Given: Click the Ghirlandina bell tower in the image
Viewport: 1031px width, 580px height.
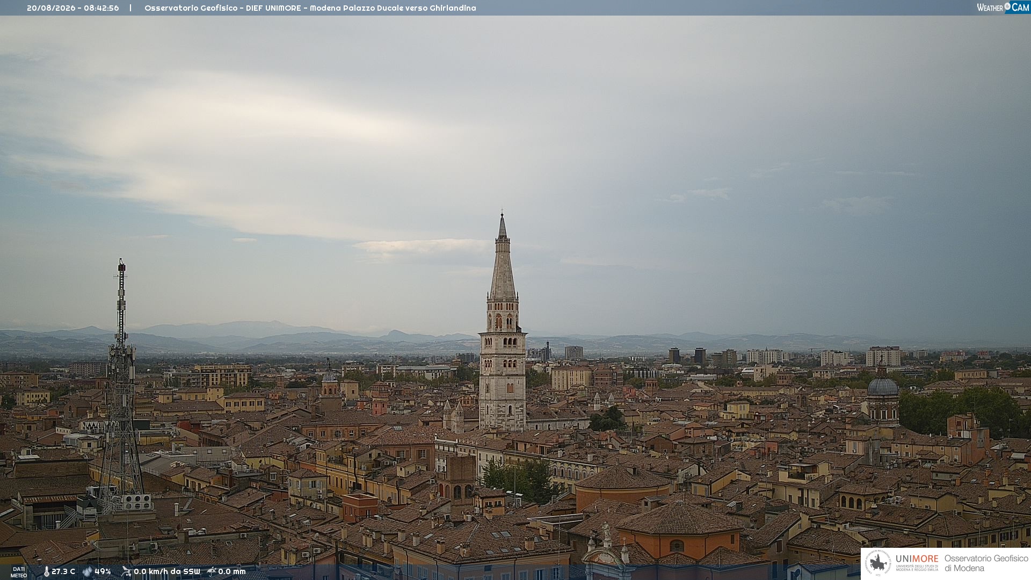Looking at the screenshot, I should pyautogui.click(x=503, y=322).
